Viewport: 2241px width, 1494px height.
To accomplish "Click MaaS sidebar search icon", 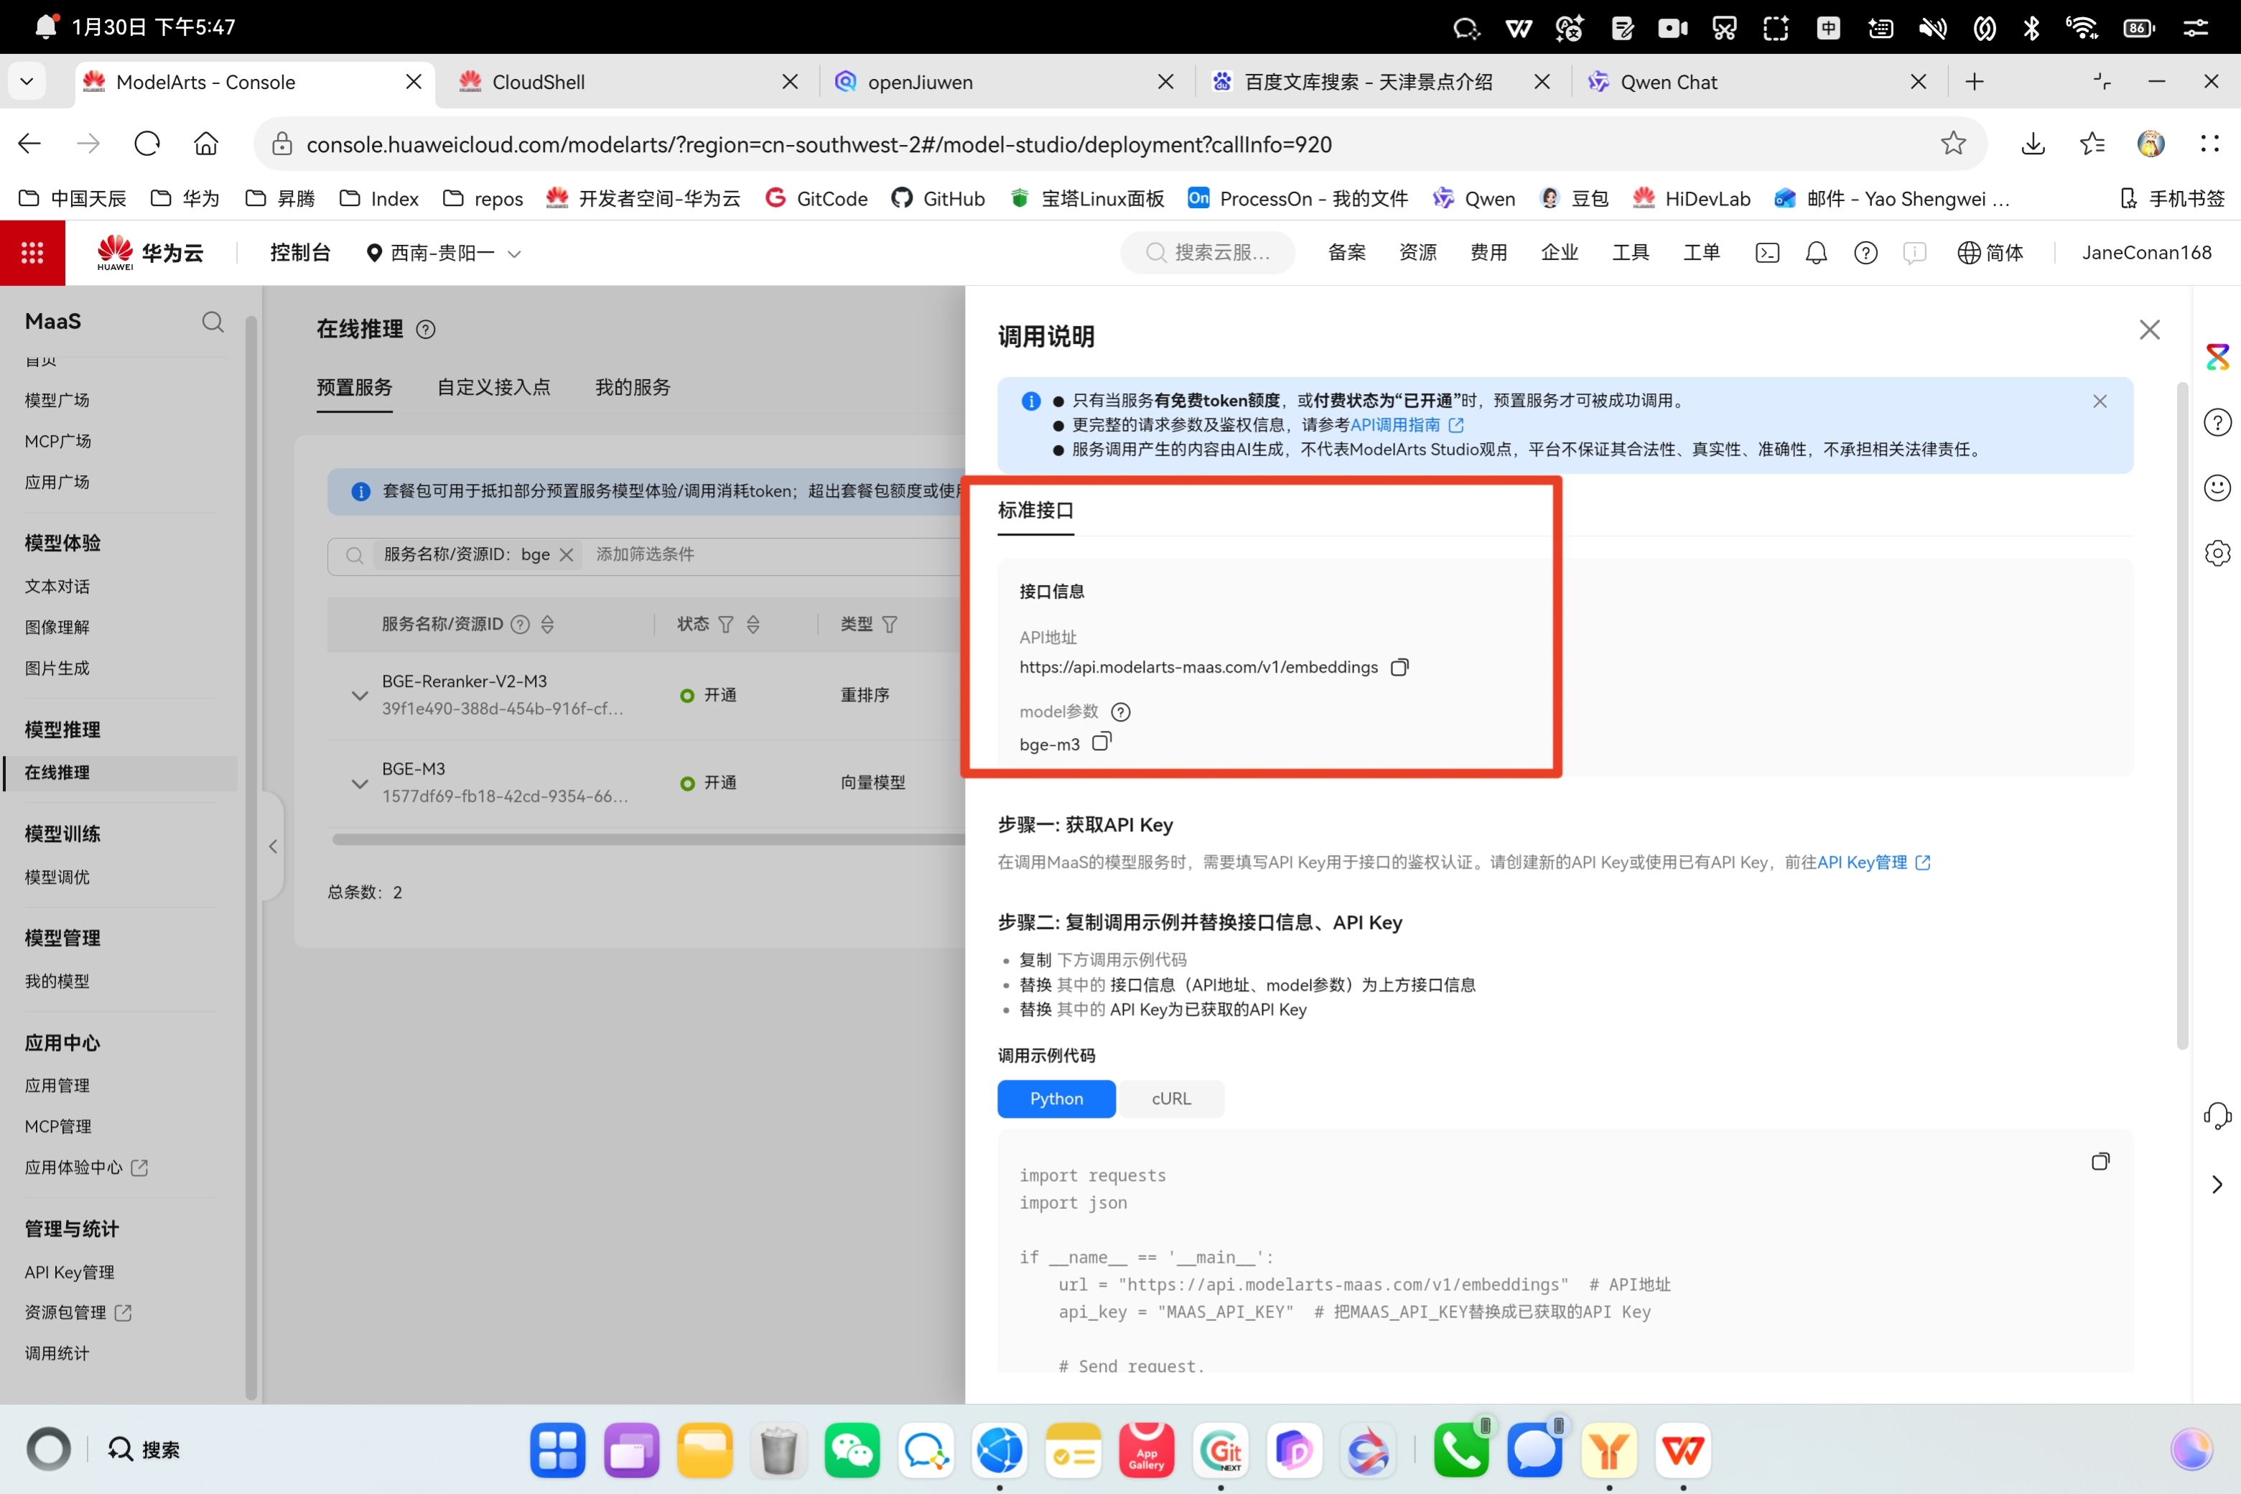I will click(x=213, y=322).
